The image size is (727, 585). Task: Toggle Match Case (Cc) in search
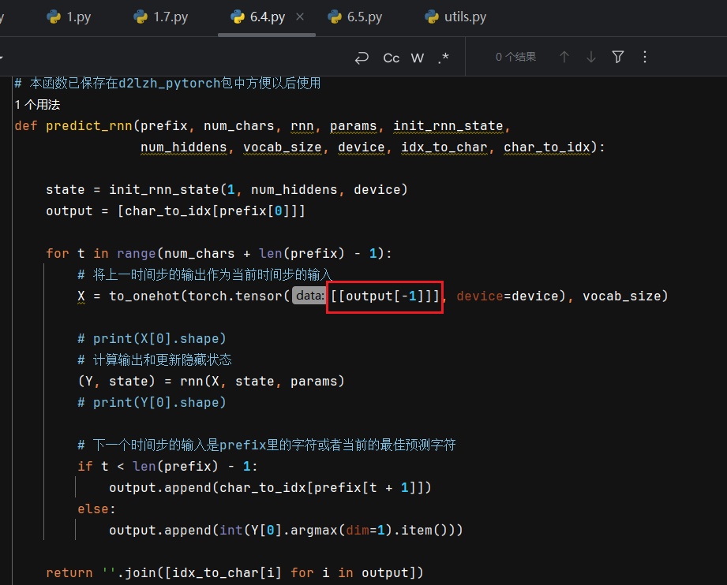point(392,58)
